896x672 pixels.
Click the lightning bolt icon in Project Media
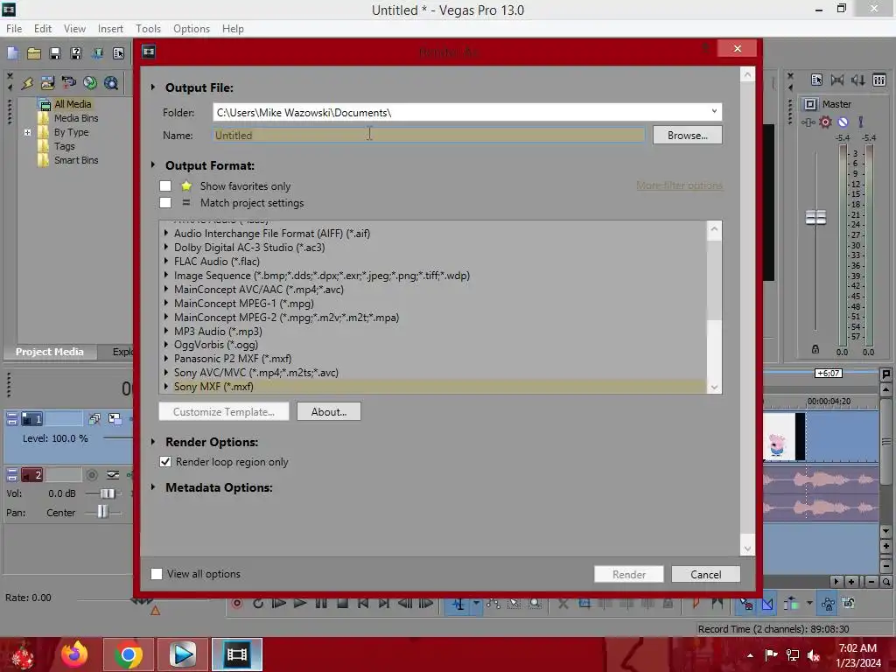pyautogui.click(x=27, y=83)
